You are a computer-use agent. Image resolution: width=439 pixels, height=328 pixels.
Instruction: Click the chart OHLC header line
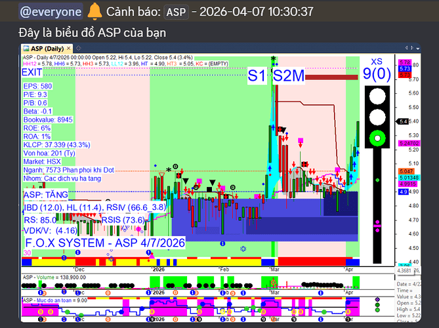pyautogui.click(x=108, y=57)
